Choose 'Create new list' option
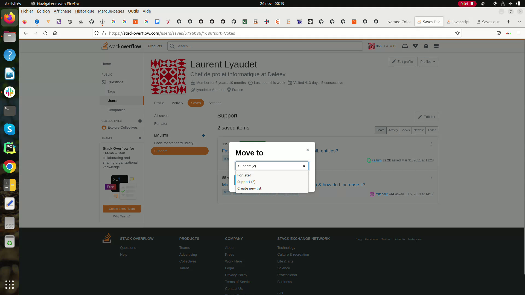Screen dimensions: 525x295 pyautogui.click(x=272, y=188)
